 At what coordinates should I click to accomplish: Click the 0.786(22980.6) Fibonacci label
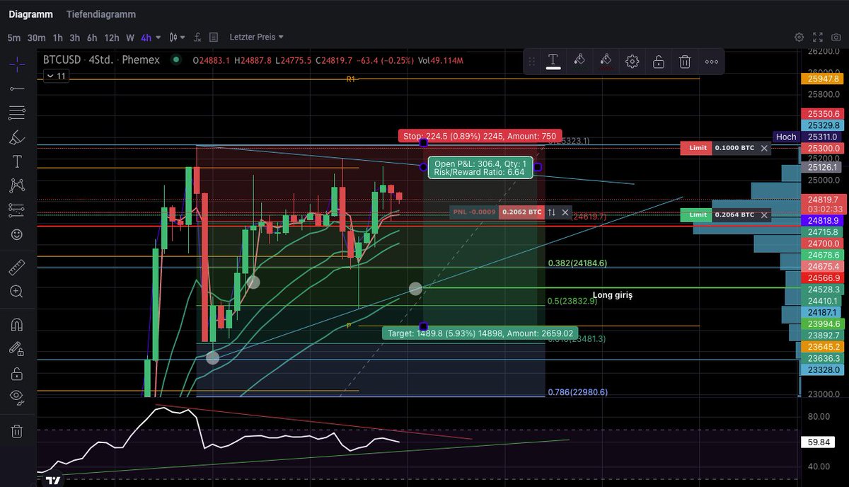click(577, 391)
